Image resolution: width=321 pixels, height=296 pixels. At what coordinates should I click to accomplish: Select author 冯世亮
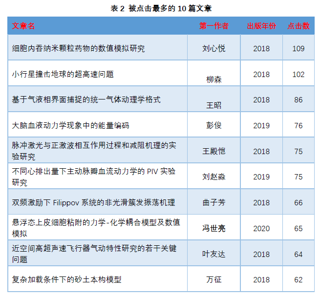click(x=214, y=228)
